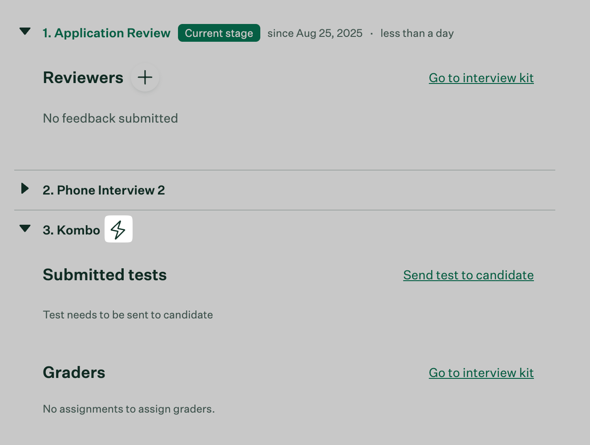
Task: Click 'Test needs to be sent to candidate' text
Action: click(x=128, y=315)
